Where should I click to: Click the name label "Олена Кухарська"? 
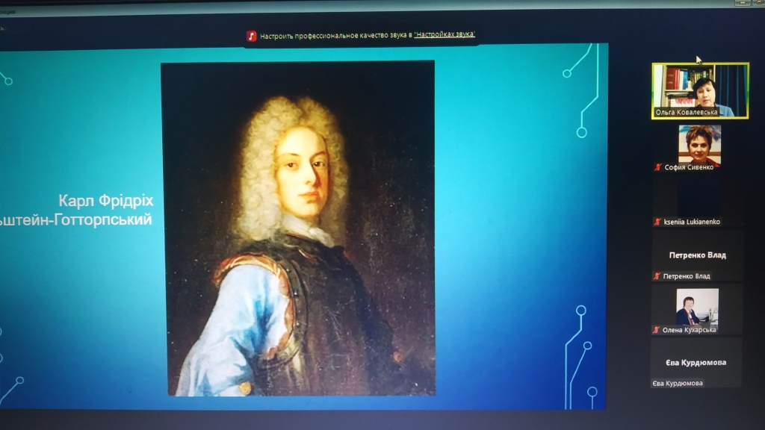coord(690,330)
